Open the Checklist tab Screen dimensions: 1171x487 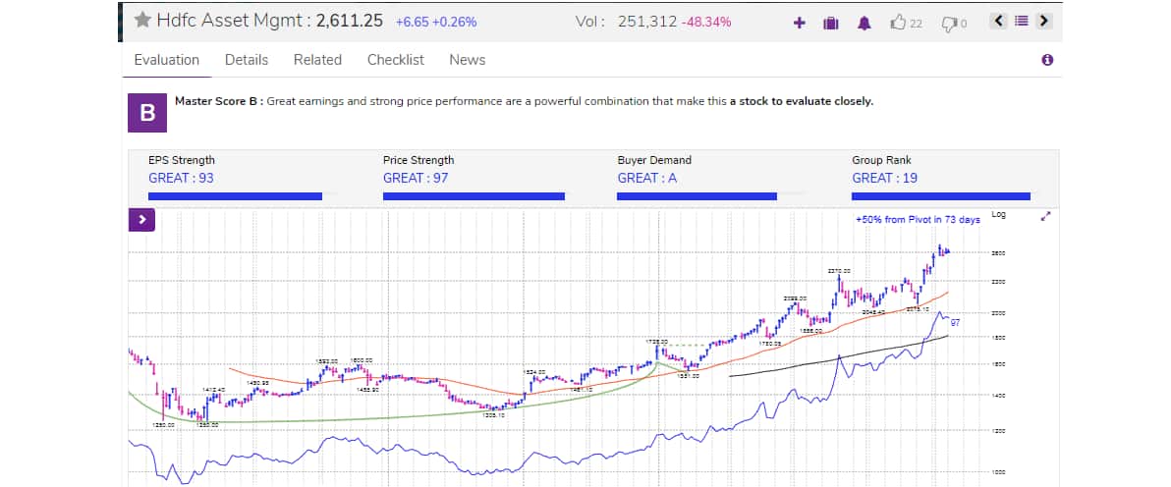click(x=396, y=60)
